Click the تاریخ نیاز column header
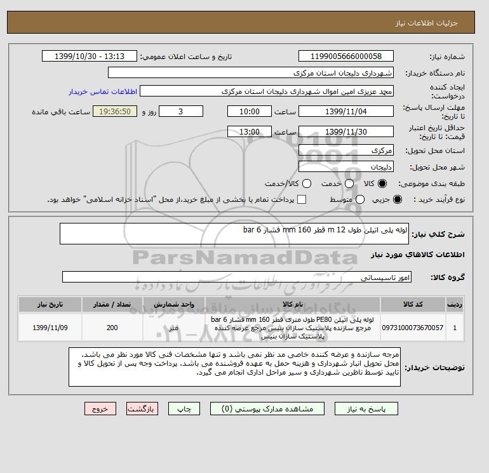Screen dimensions: 489x473 point(50,304)
